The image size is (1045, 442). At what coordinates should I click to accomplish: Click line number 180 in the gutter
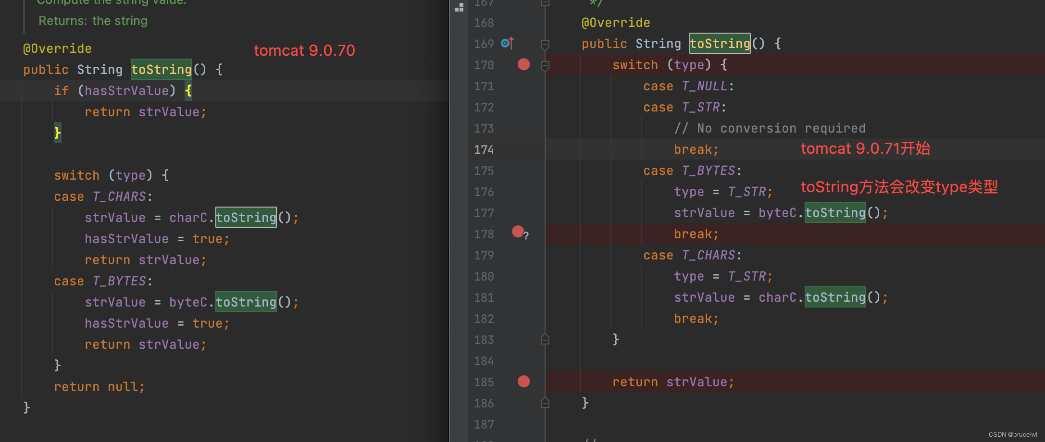484,276
